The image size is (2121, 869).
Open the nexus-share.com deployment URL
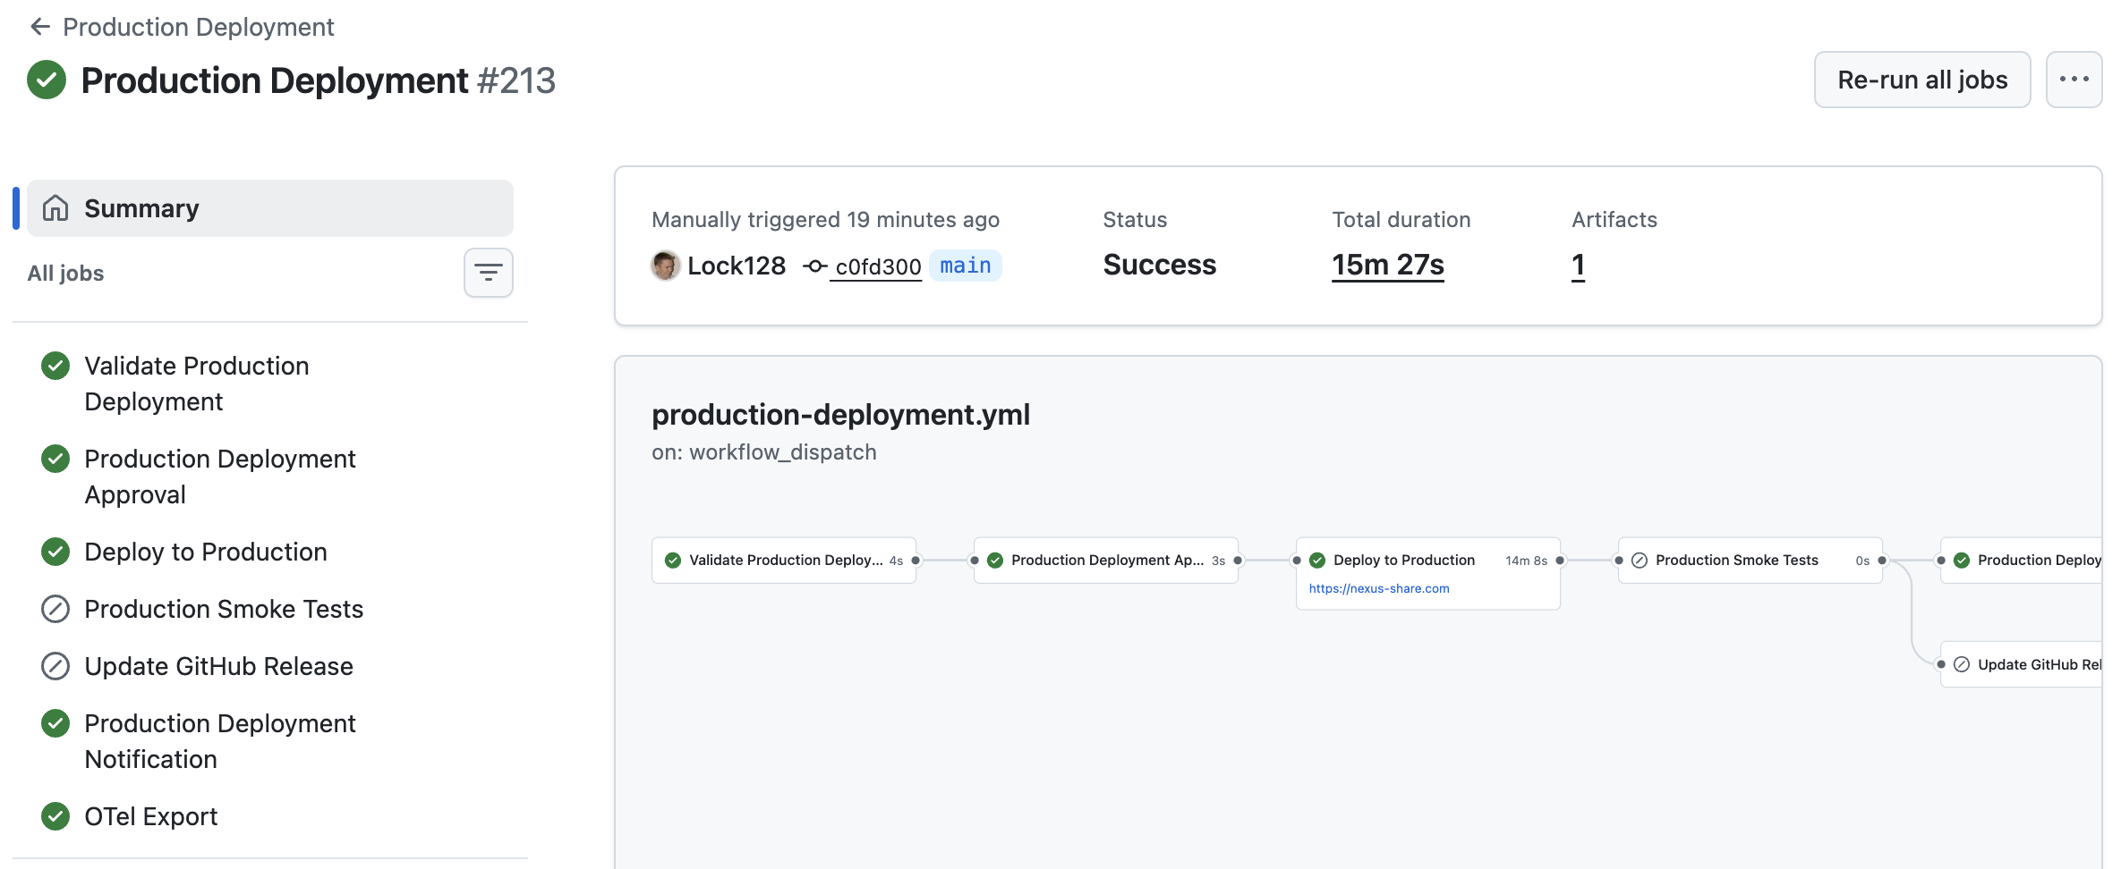[1378, 588]
